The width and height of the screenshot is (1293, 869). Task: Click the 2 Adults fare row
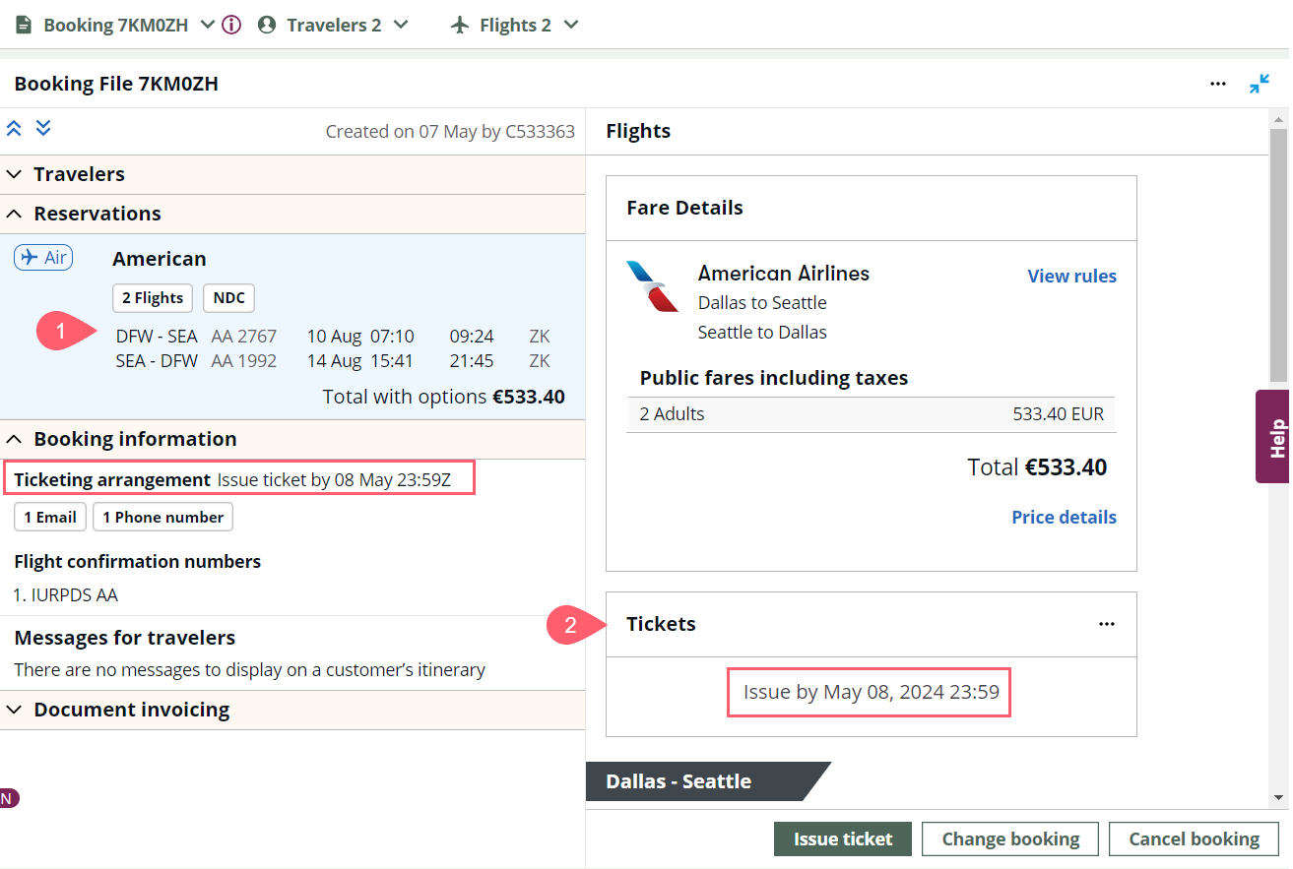tap(872, 414)
